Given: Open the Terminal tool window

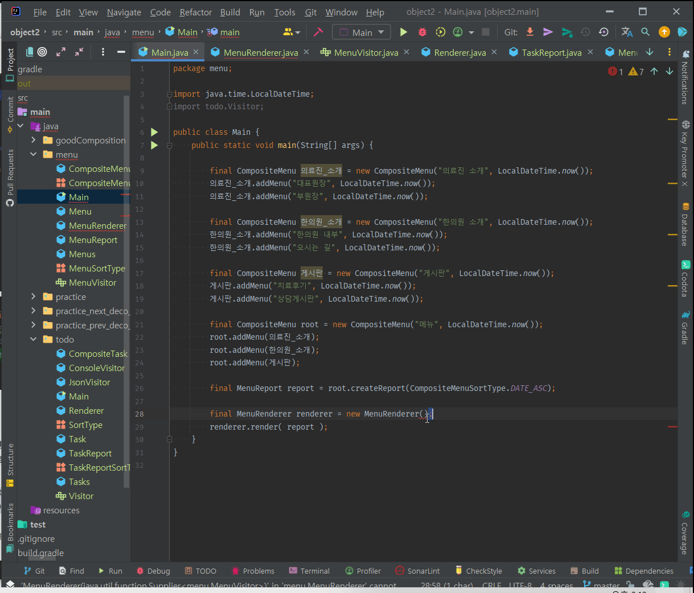Looking at the screenshot, I should (x=309, y=571).
